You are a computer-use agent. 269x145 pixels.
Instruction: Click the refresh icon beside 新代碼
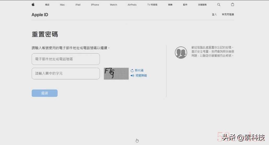pyautogui.click(x=132, y=71)
